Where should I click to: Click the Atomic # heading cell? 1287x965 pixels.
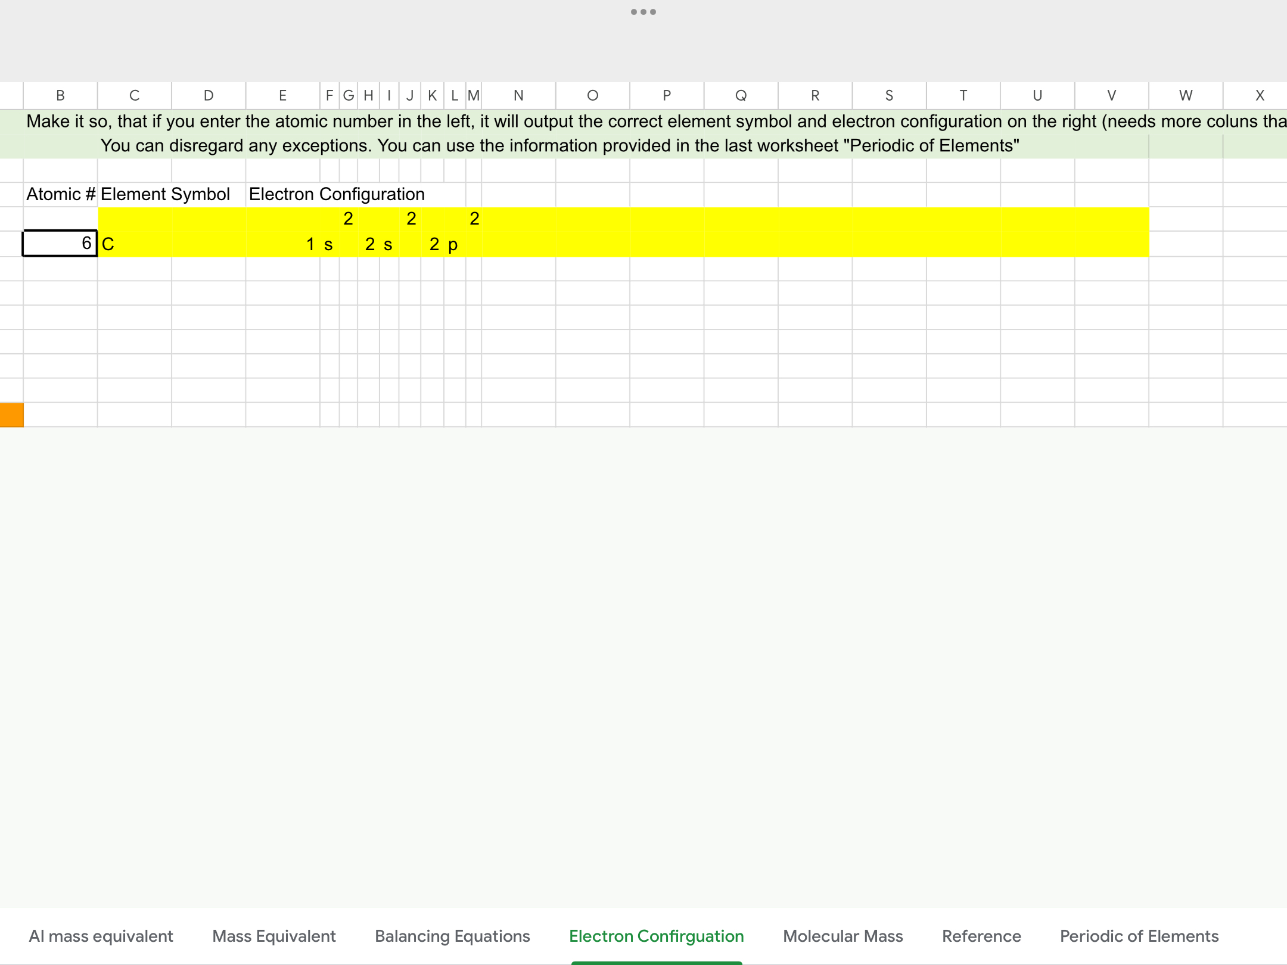click(60, 194)
